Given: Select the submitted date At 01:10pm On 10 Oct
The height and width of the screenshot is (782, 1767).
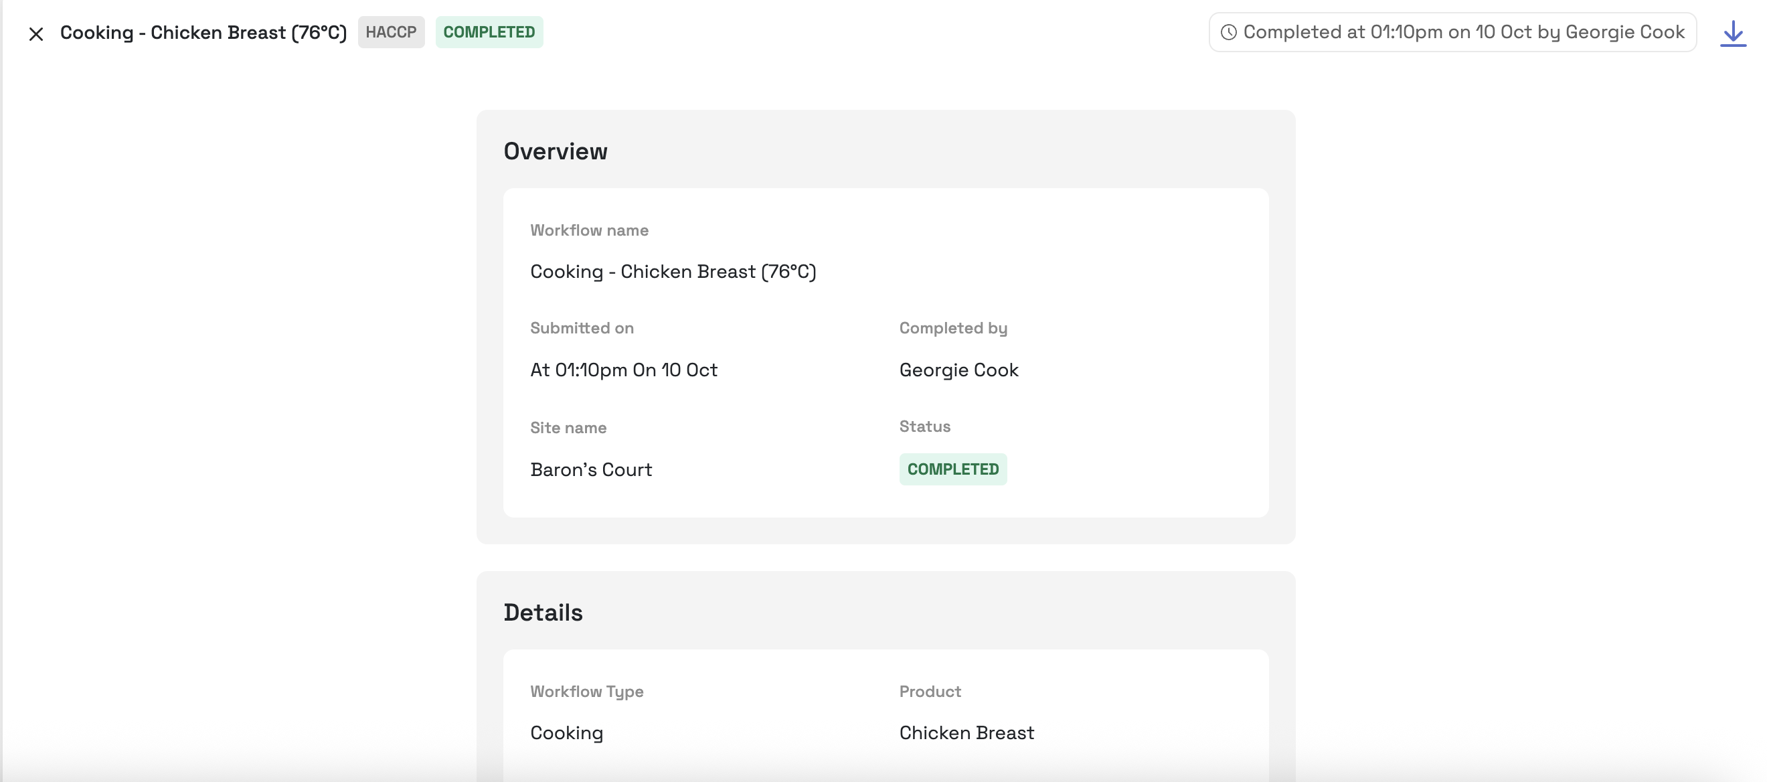Looking at the screenshot, I should (x=623, y=370).
